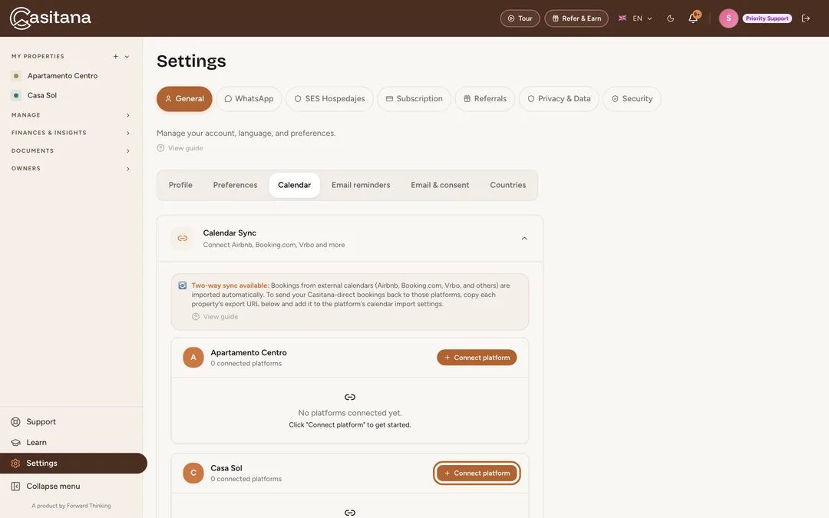Click the Calendar Sync link icon
This screenshot has height=518, width=829.
(x=183, y=239)
